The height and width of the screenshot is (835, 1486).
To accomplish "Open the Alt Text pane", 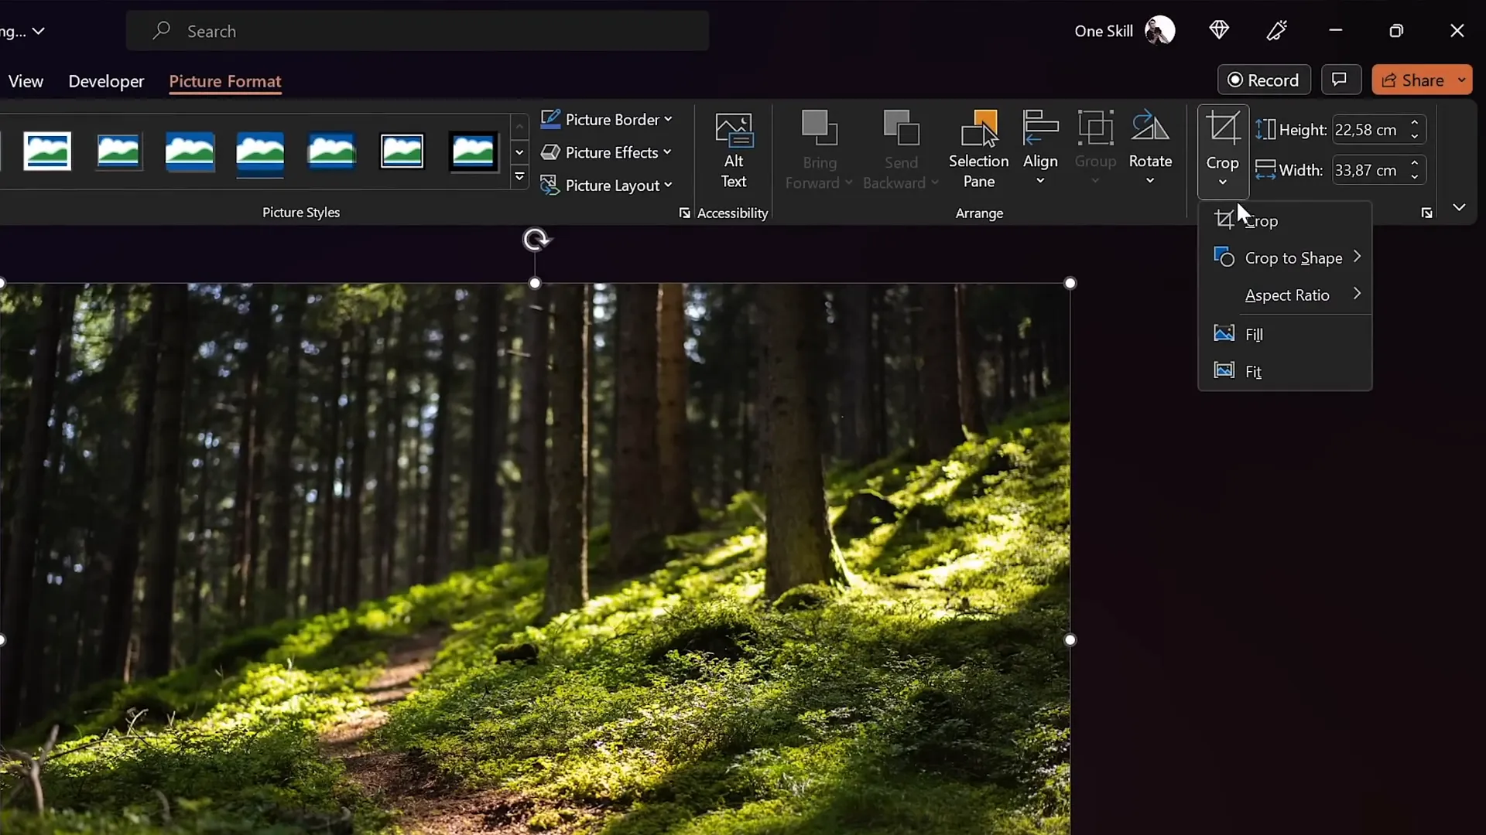I will pyautogui.click(x=733, y=151).
